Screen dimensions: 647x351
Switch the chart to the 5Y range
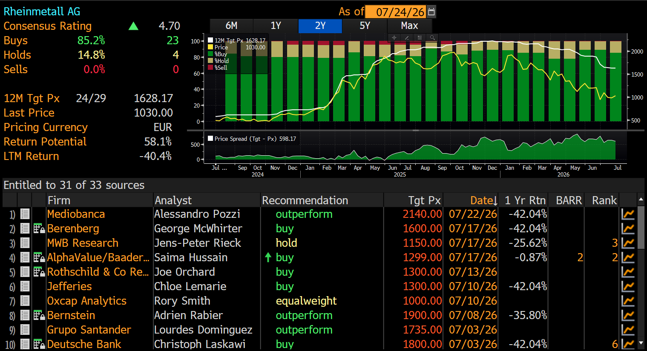(x=365, y=26)
